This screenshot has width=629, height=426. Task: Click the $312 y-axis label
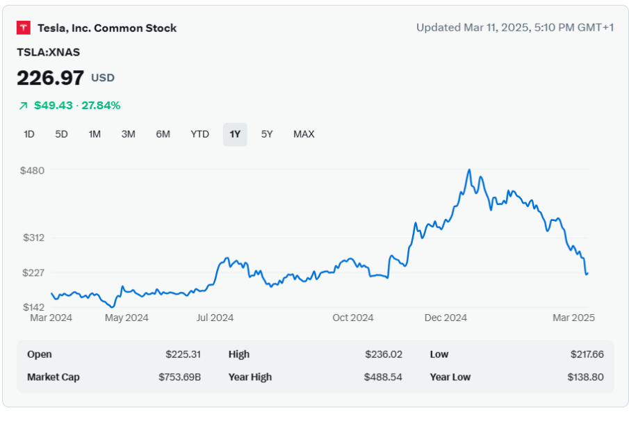pyautogui.click(x=33, y=238)
